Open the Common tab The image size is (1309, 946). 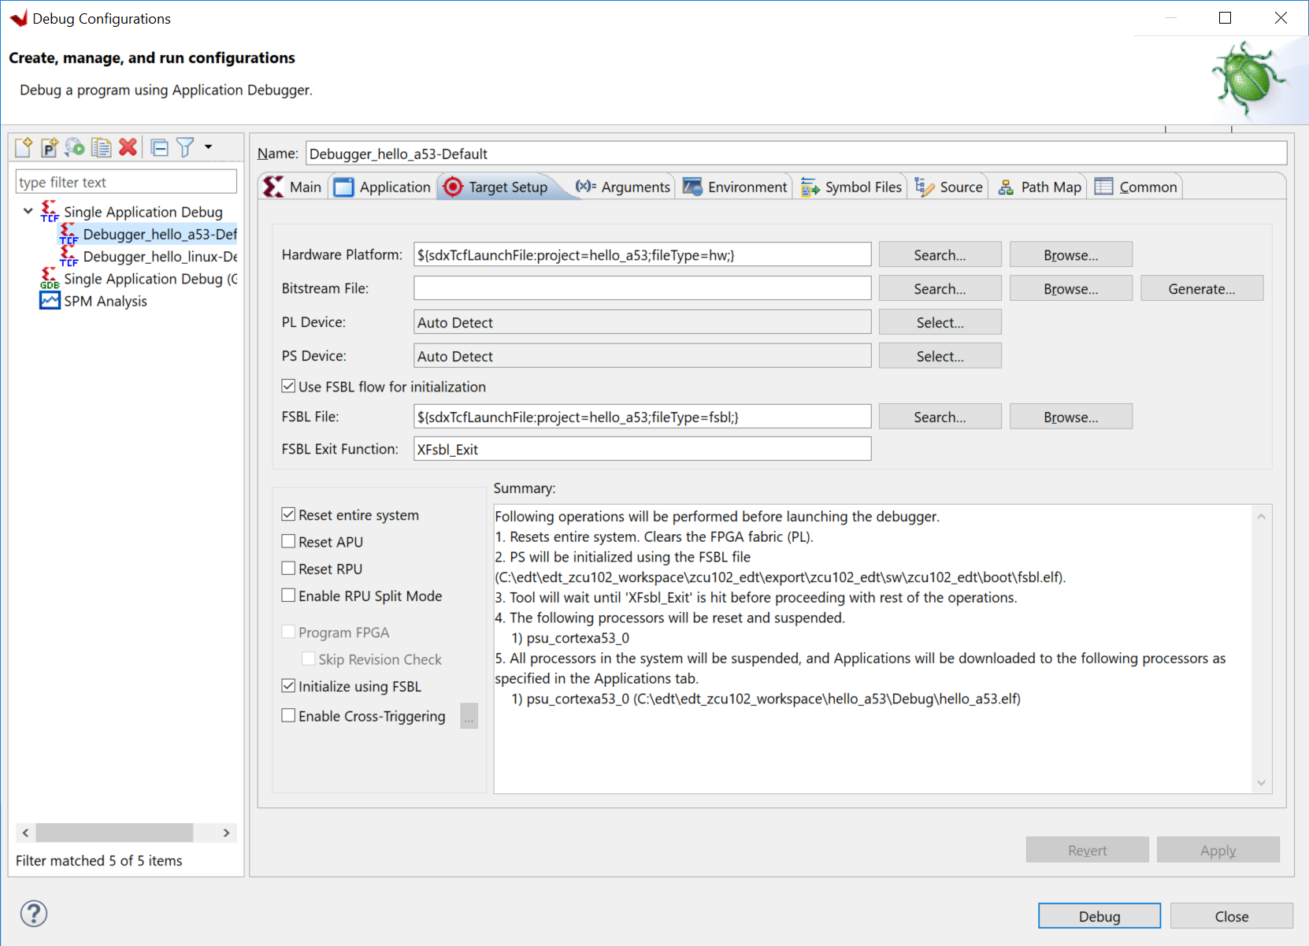[1137, 187]
